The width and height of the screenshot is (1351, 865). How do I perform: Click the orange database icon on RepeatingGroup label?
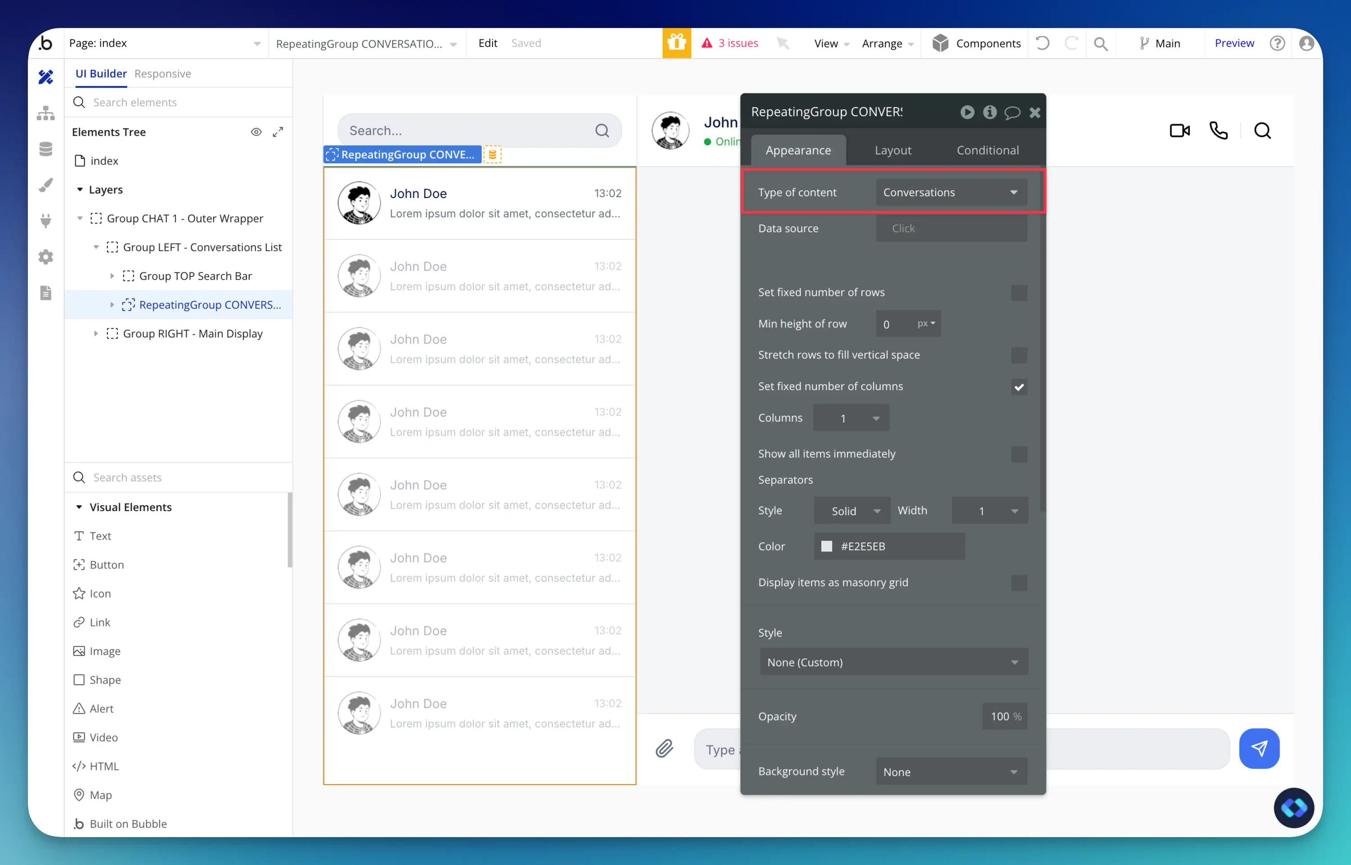pos(492,154)
